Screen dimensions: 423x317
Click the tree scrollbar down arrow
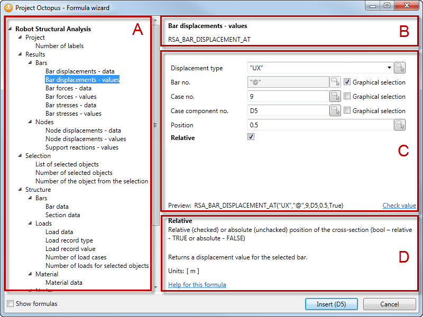pyautogui.click(x=155, y=287)
